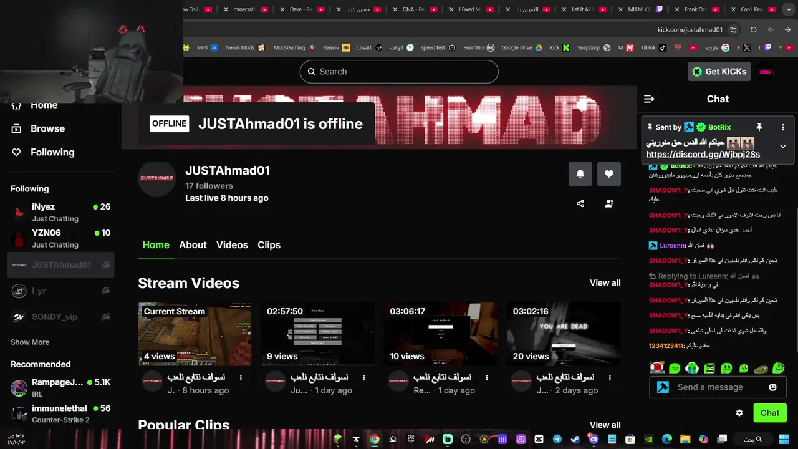Open iNyez channel in Following list
The width and height of the screenshot is (798, 449).
[x=60, y=212]
